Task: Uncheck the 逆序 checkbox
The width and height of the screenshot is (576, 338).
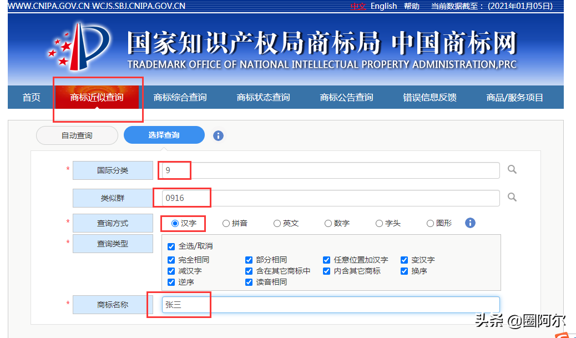Action: (171, 282)
